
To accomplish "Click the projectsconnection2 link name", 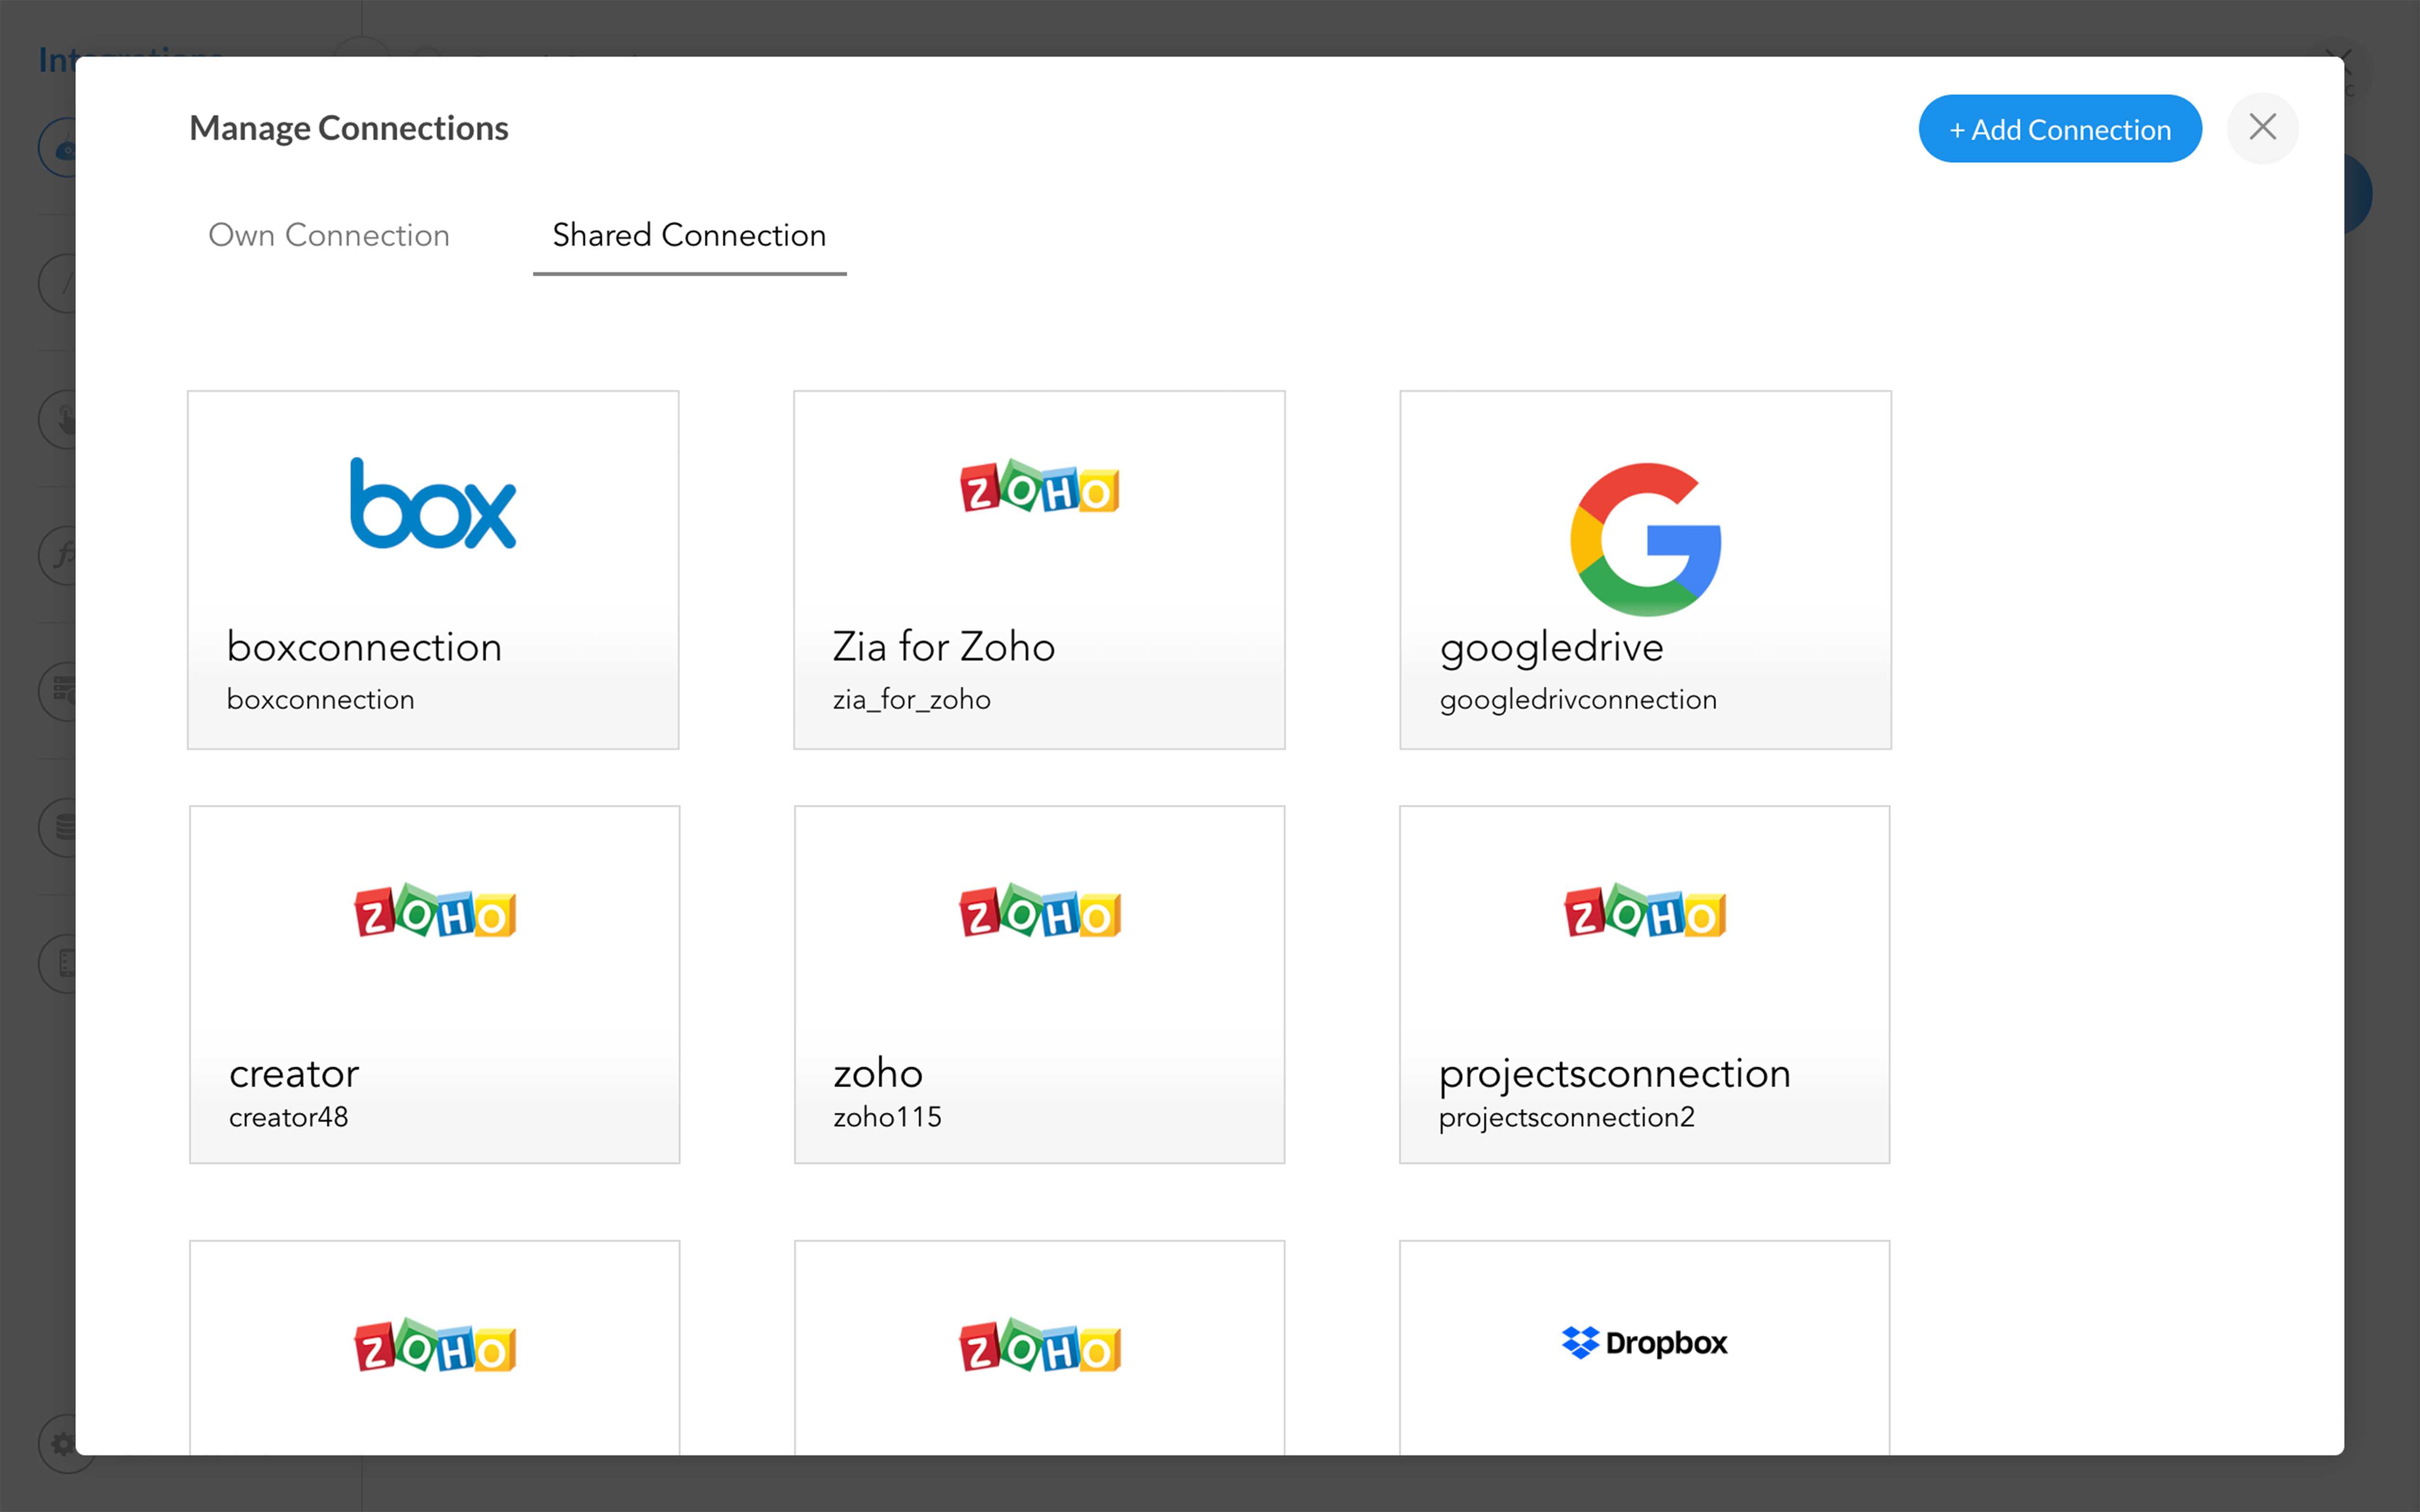I will [1567, 1118].
